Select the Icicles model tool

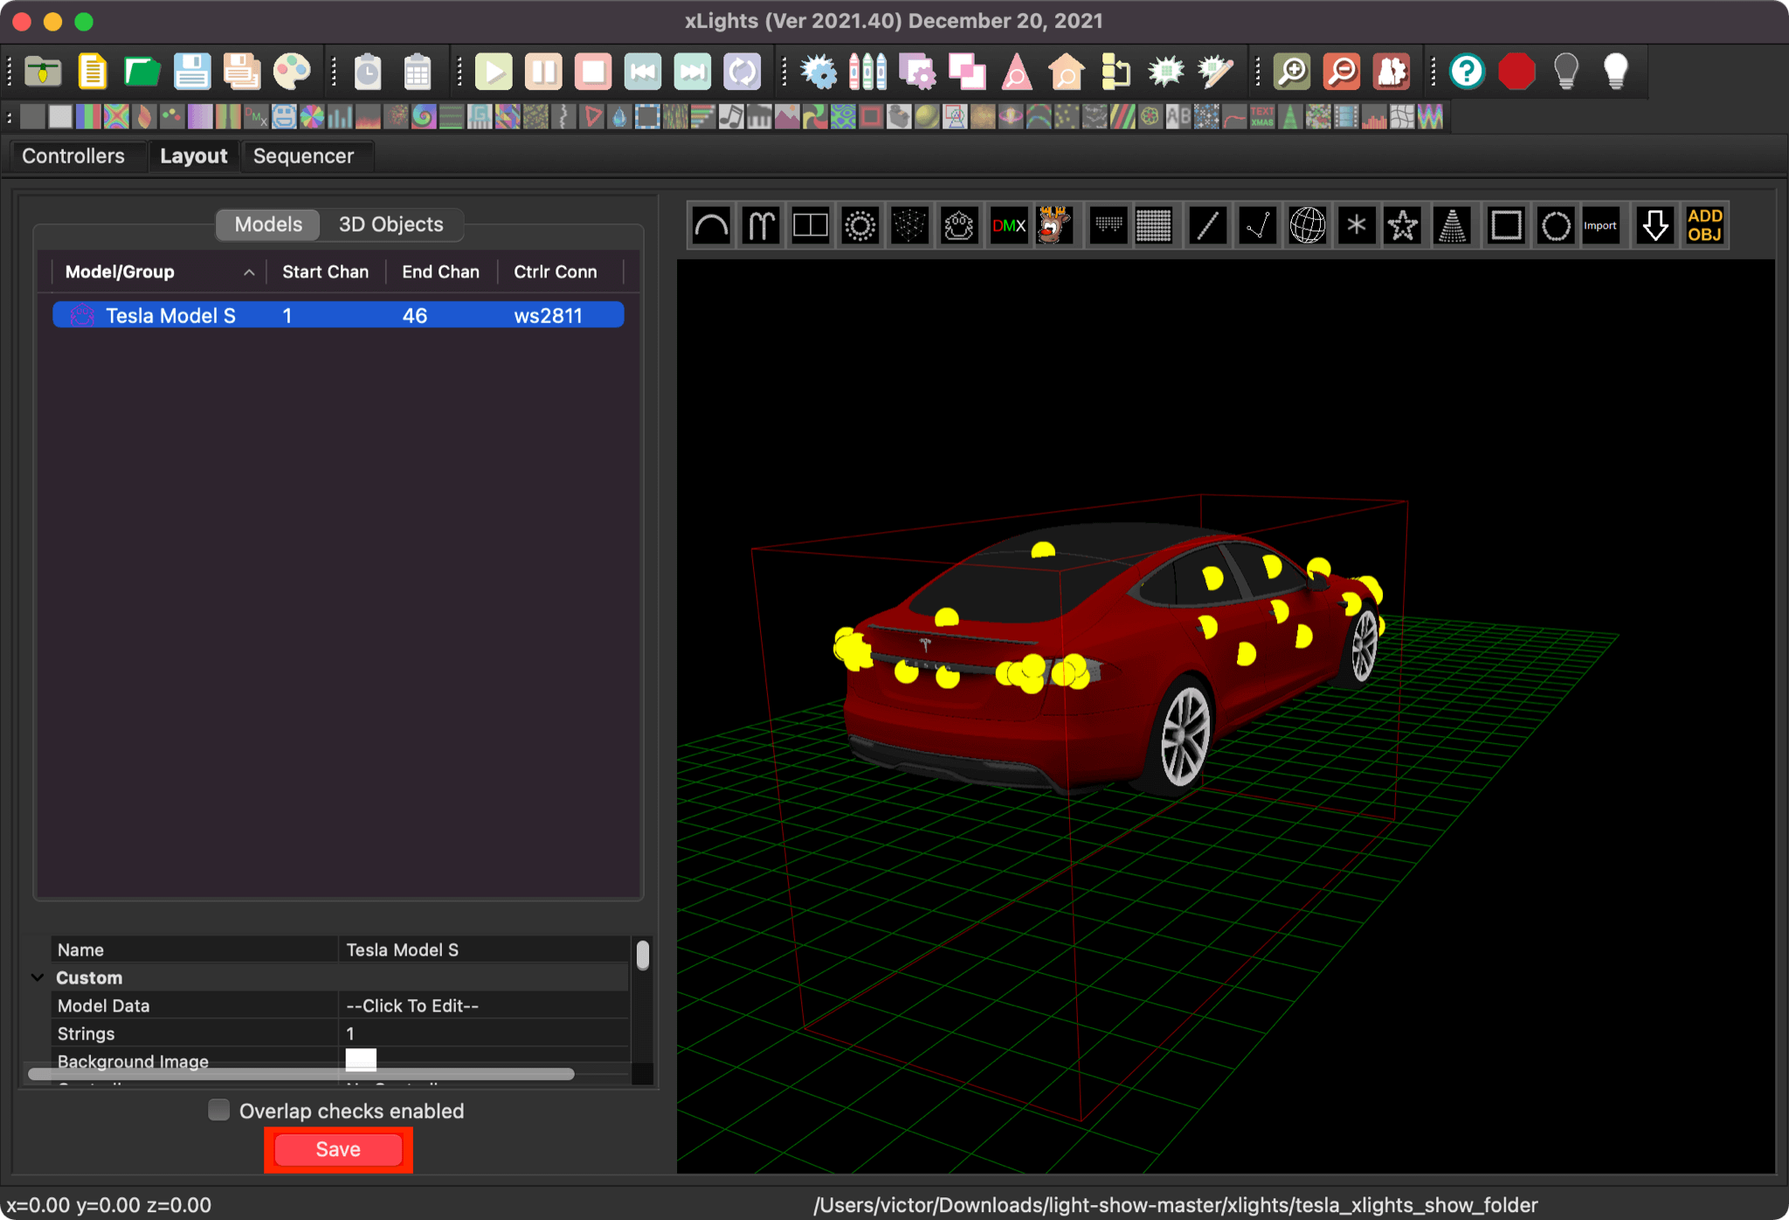click(1108, 226)
